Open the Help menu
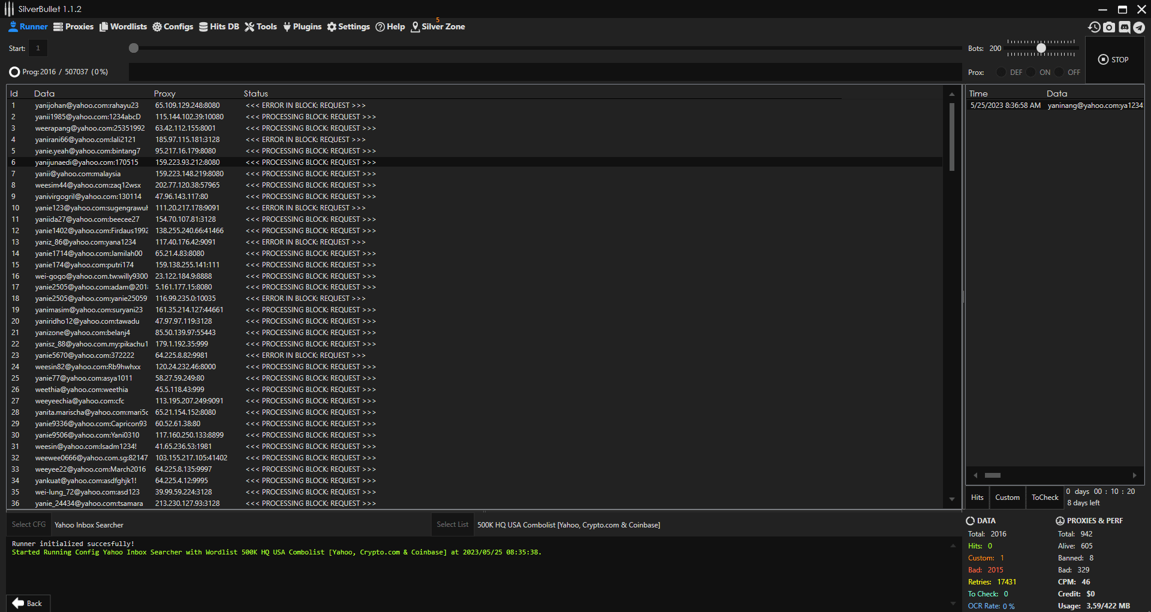This screenshot has height=612, width=1151. click(x=390, y=26)
